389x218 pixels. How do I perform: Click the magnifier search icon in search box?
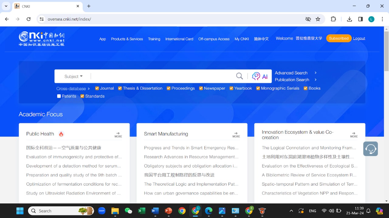(x=239, y=76)
